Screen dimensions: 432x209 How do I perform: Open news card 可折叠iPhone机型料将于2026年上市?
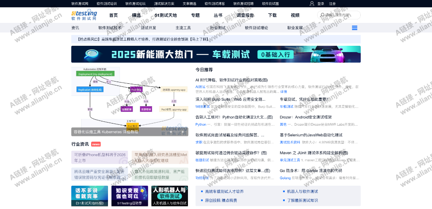tap(99, 158)
